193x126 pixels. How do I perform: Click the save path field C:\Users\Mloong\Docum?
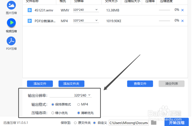tap(129, 123)
